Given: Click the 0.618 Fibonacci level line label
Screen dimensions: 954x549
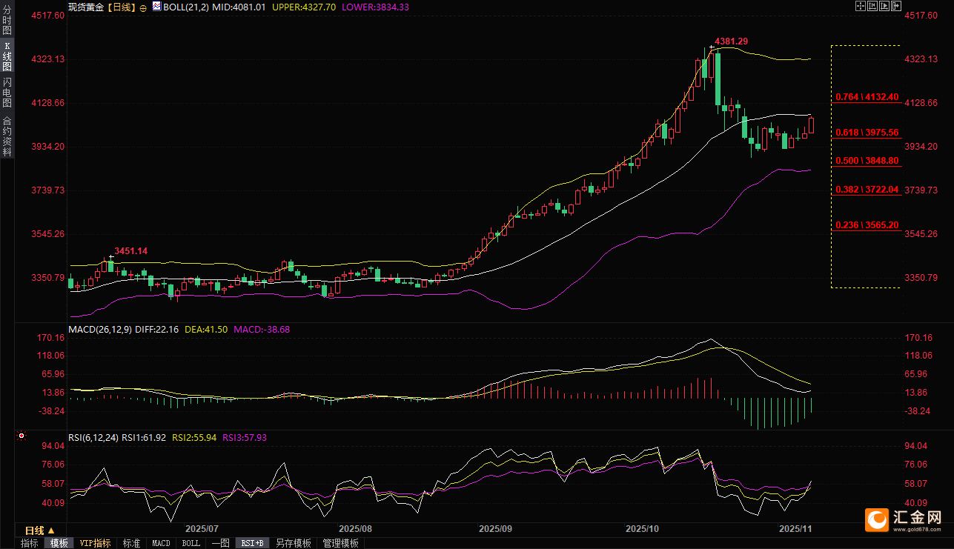Looking at the screenshot, I should click(x=867, y=132).
